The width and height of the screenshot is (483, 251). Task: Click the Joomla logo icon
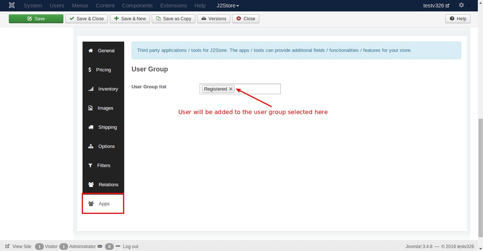pyautogui.click(x=12, y=6)
